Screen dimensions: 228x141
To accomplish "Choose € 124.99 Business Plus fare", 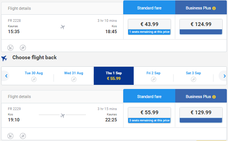I will coord(201,27).
